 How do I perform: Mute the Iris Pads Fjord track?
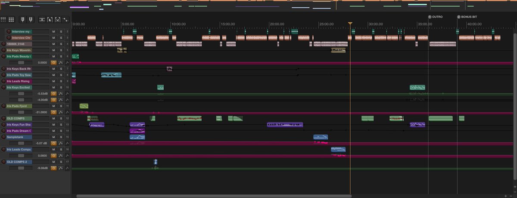click(54, 106)
